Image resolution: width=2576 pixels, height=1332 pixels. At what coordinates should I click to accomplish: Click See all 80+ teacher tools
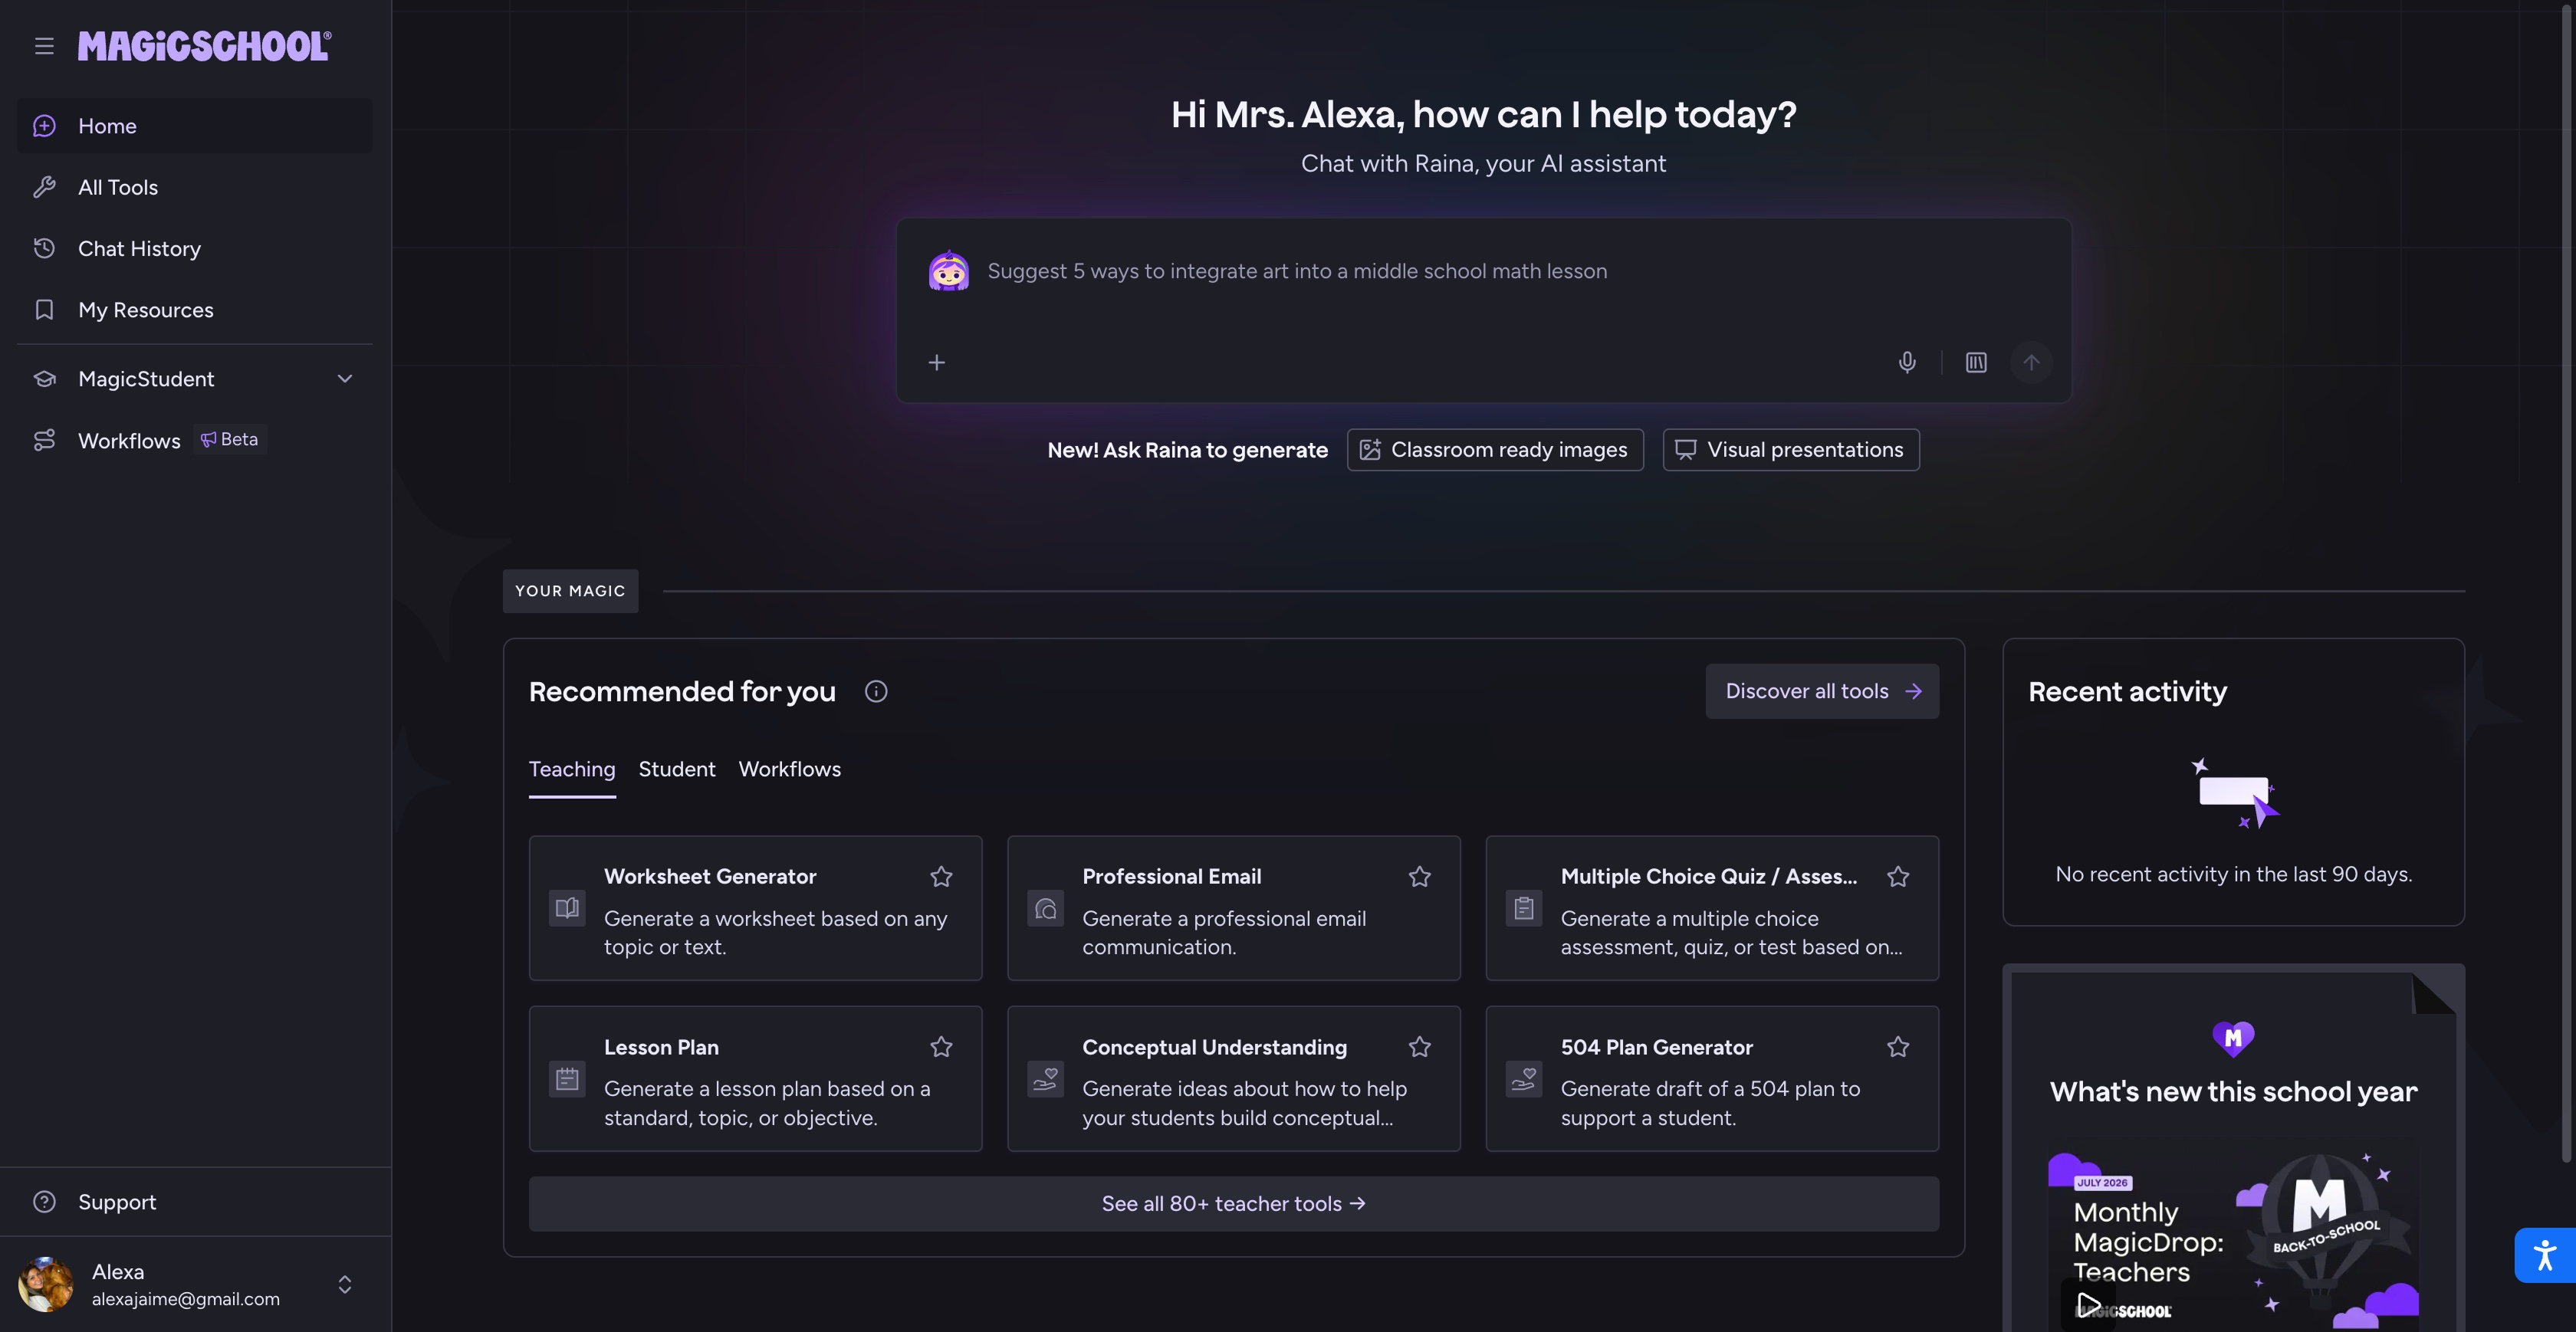click(x=1234, y=1204)
